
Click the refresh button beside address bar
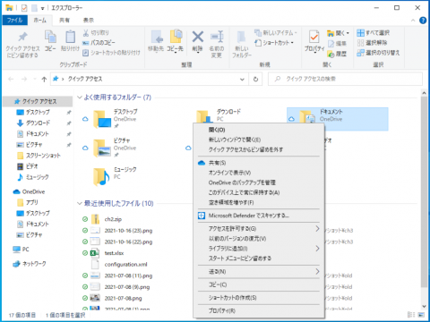click(255, 79)
